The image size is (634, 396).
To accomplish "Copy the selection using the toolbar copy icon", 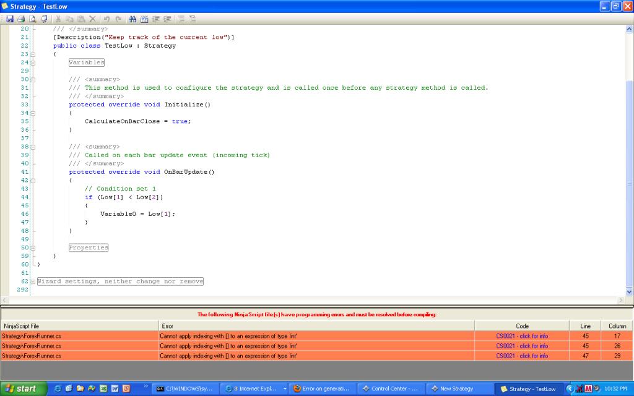I will [69, 19].
